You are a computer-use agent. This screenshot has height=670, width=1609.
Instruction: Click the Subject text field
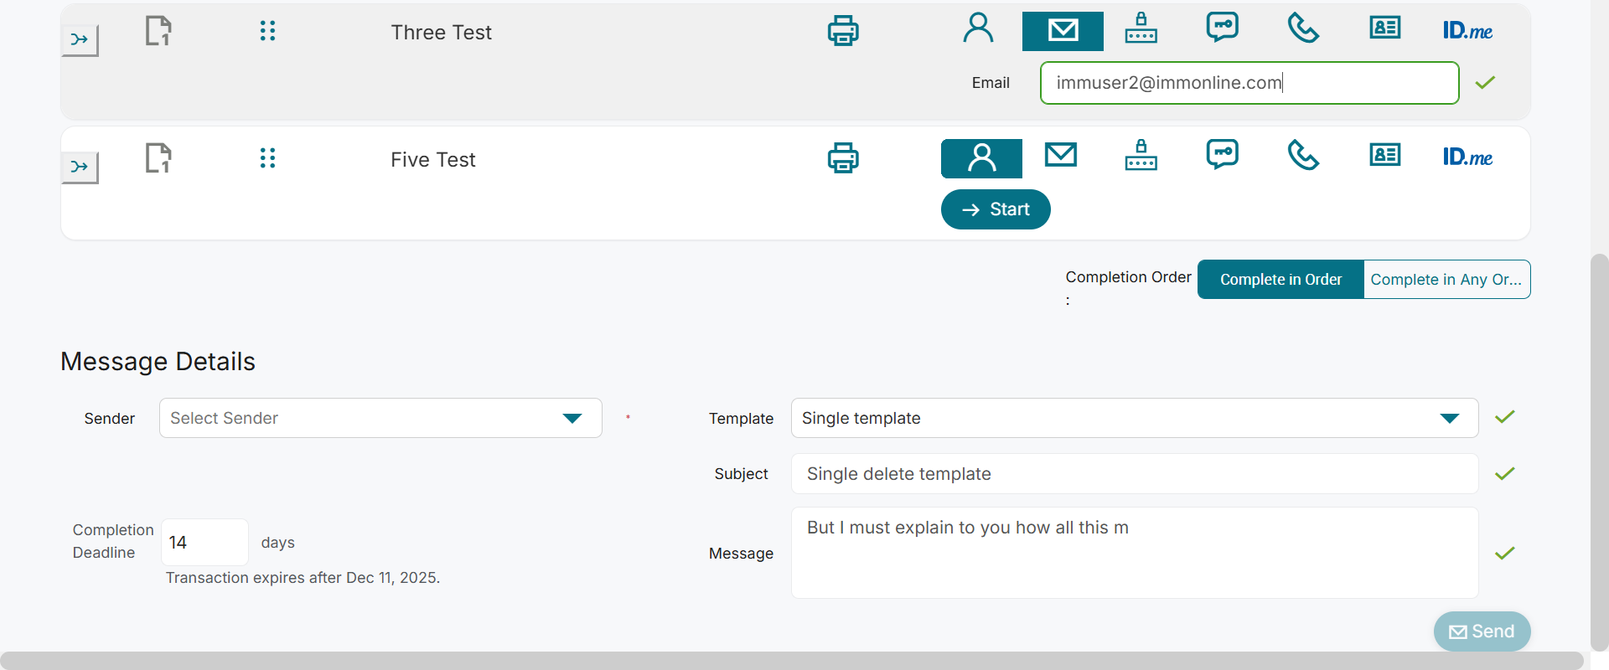[1134, 474]
